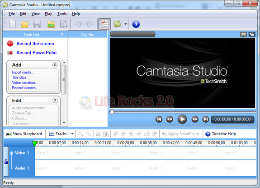Select the Audio 1 track label
The height and width of the screenshot is (188, 260).
22,168
